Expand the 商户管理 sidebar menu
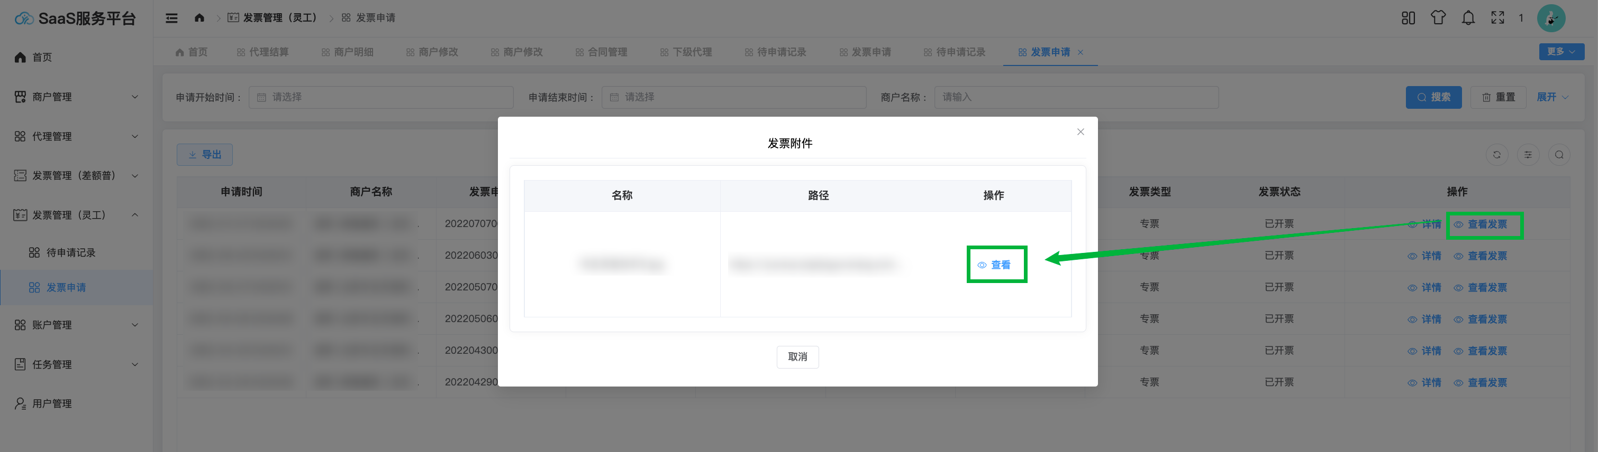Screen dimensions: 1598x452 pyautogui.click(x=76, y=97)
